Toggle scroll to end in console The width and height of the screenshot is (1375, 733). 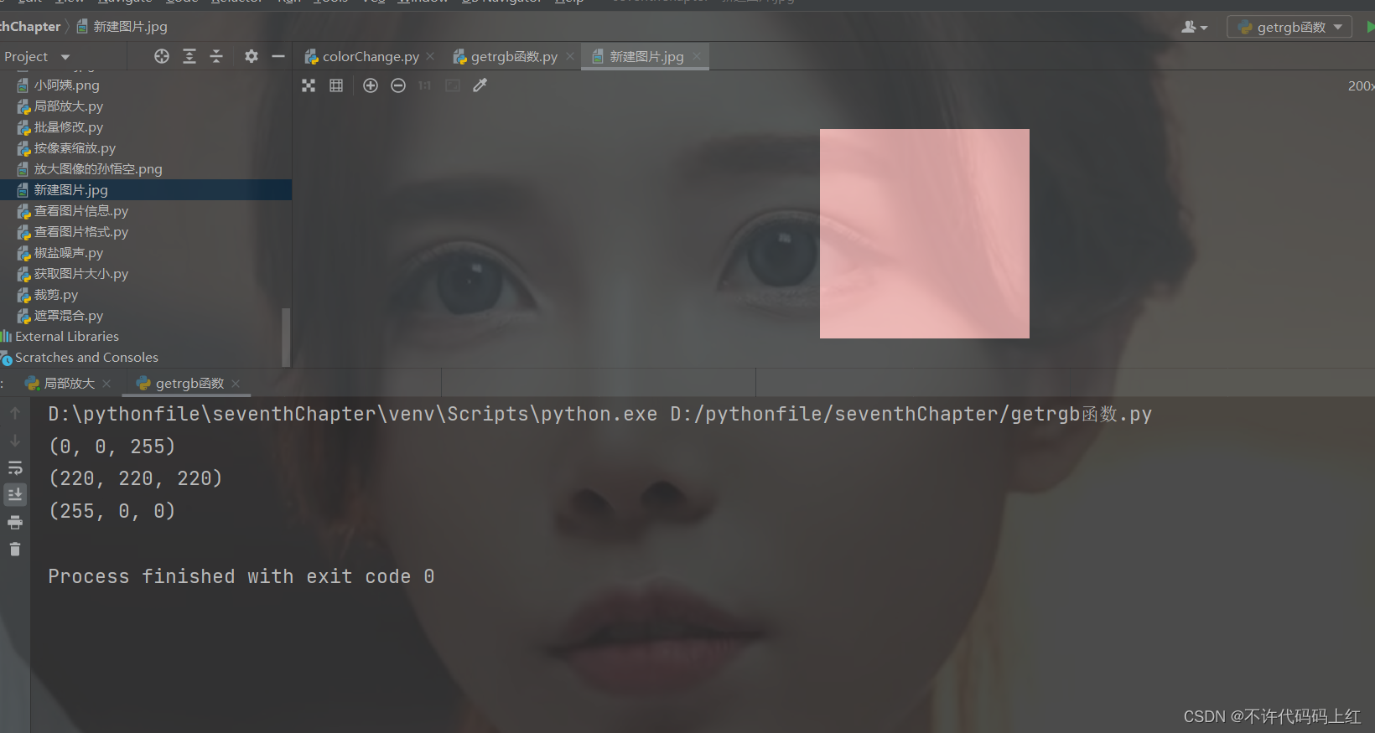tap(15, 495)
